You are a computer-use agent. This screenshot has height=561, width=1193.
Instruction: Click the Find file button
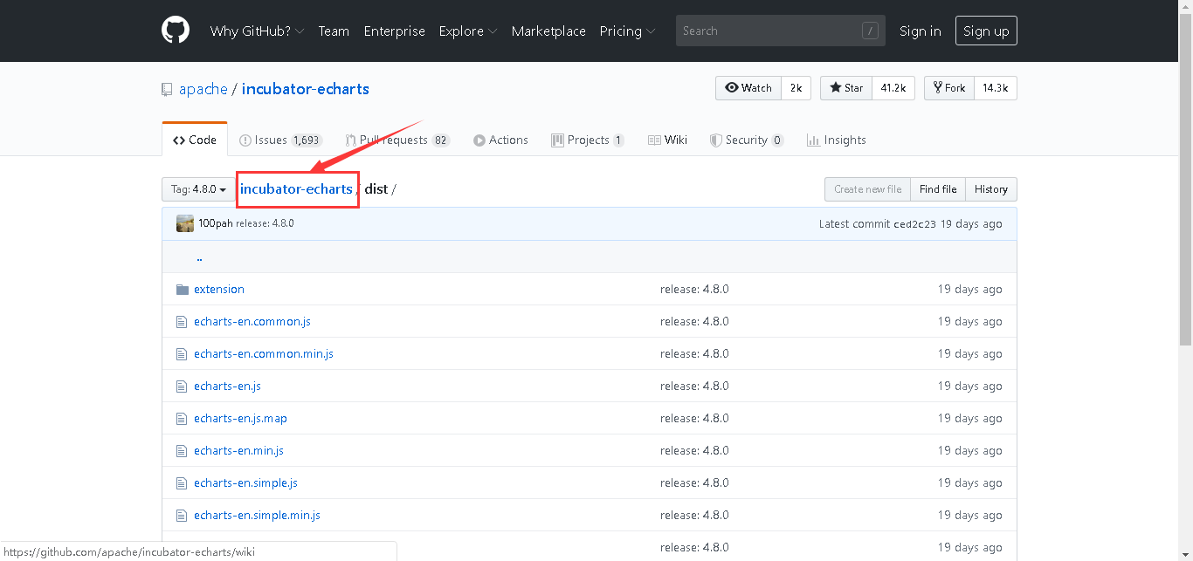(938, 189)
